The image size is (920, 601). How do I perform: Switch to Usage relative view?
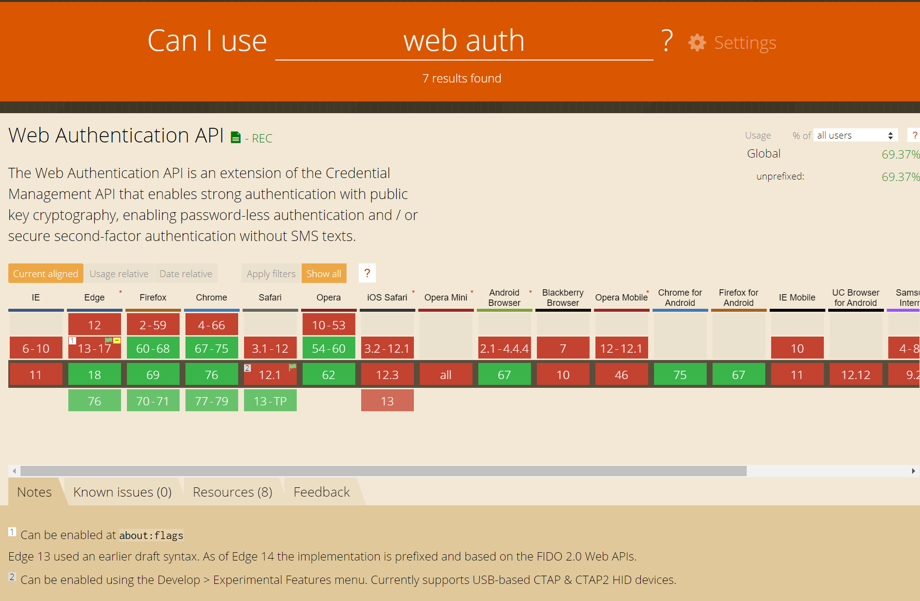click(119, 273)
